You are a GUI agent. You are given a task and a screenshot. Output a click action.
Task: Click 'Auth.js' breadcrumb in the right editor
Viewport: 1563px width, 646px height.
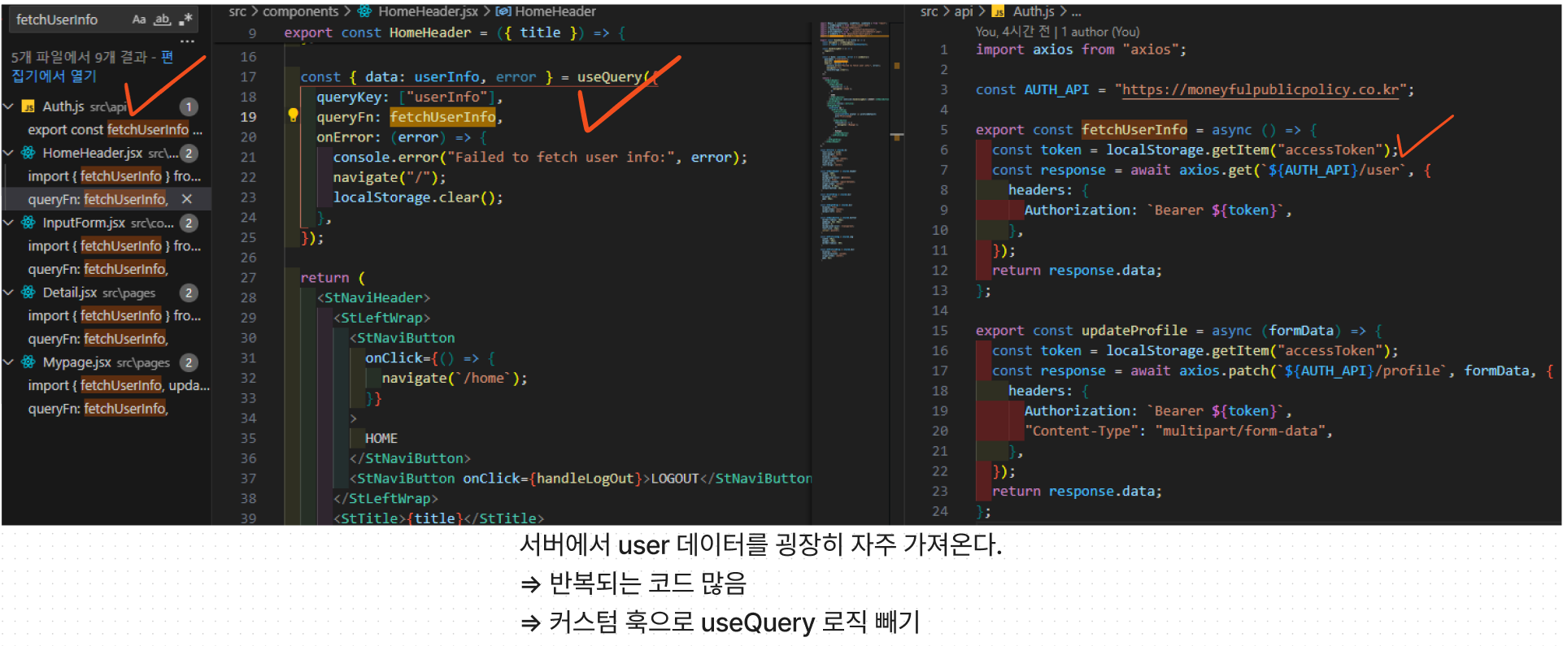point(1034,11)
